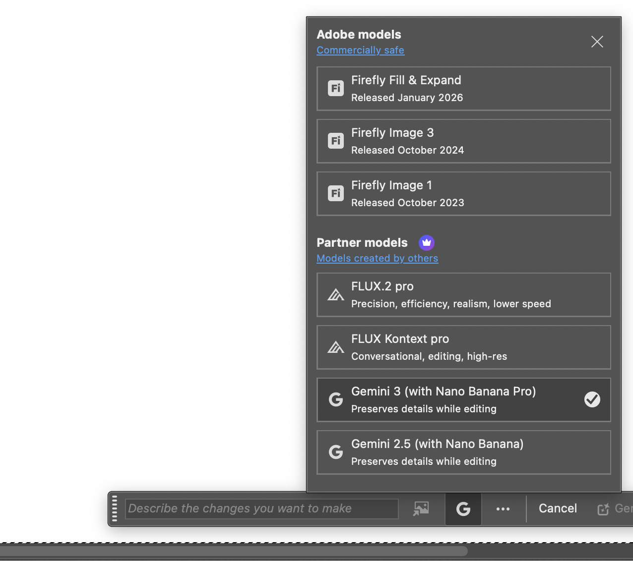Choose the FLUX Kontext pro model
The height and width of the screenshot is (561, 633).
pos(464,347)
